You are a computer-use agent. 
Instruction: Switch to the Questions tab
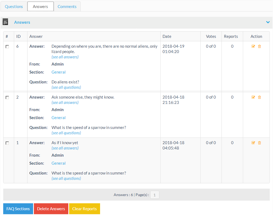tap(14, 7)
